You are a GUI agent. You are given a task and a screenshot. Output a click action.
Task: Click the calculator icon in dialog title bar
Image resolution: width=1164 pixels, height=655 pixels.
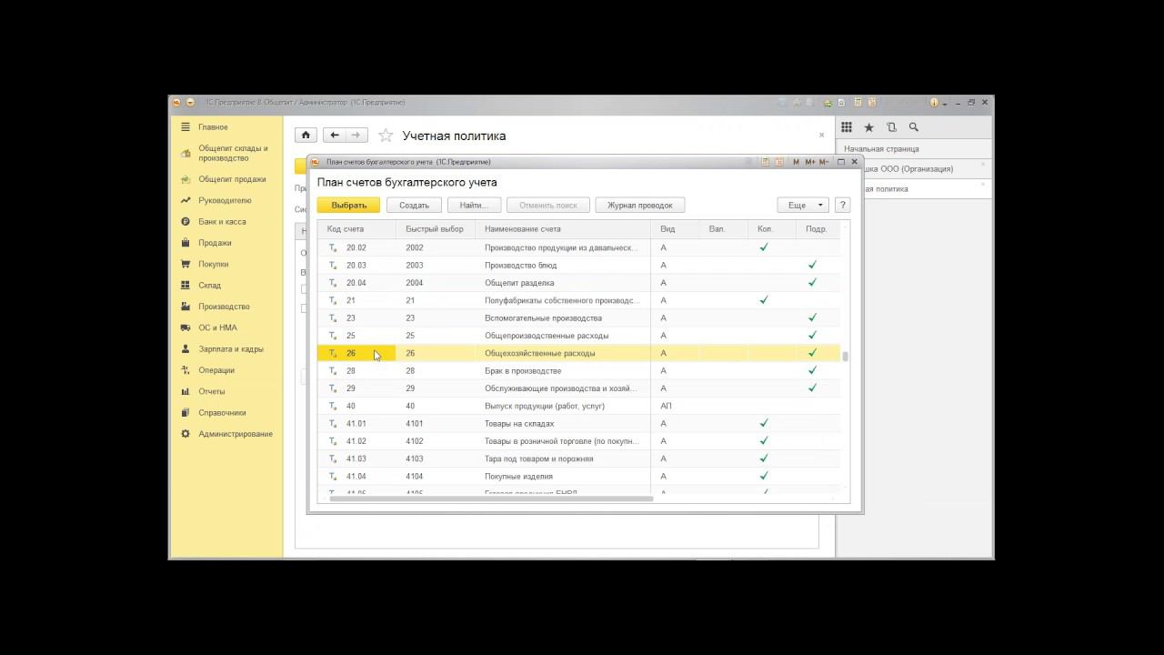click(x=766, y=162)
